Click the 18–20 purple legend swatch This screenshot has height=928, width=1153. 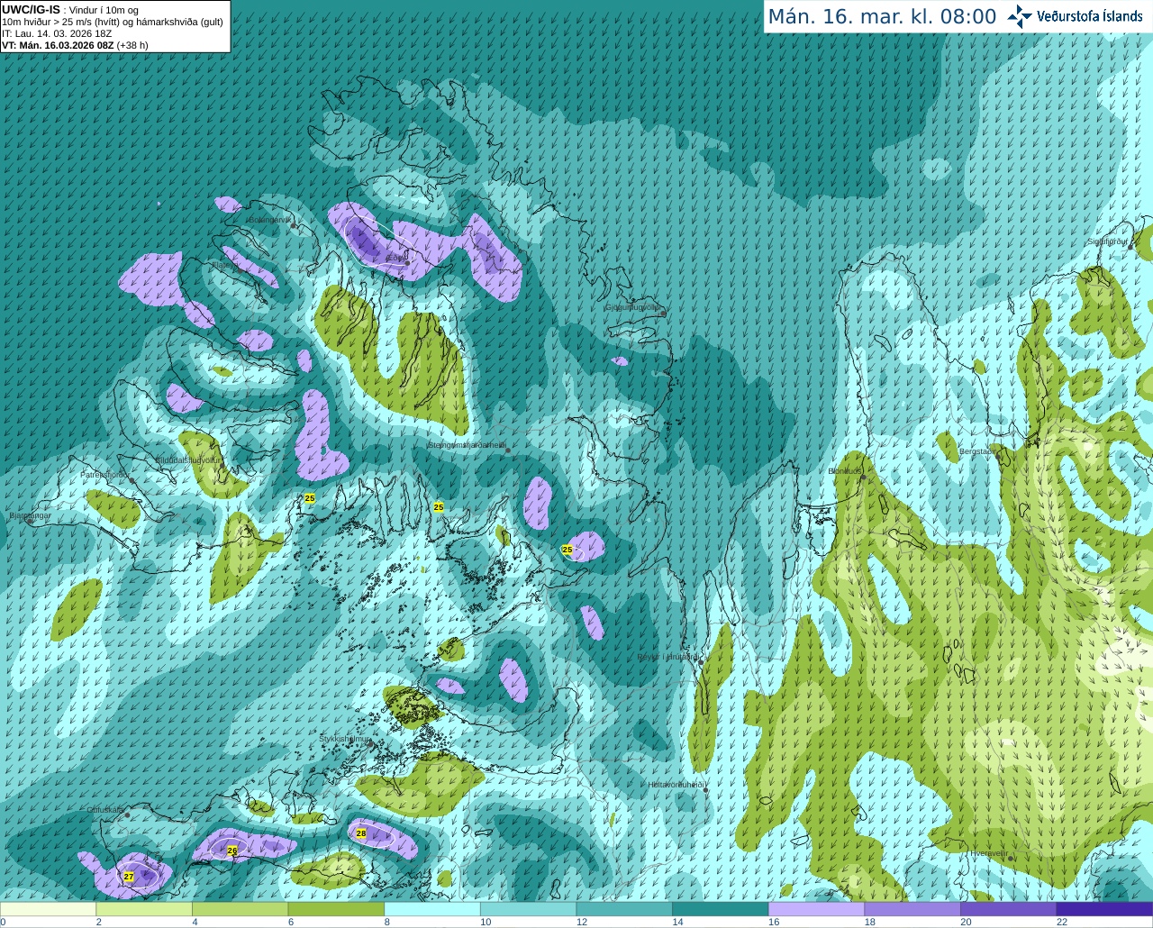pos(912,909)
